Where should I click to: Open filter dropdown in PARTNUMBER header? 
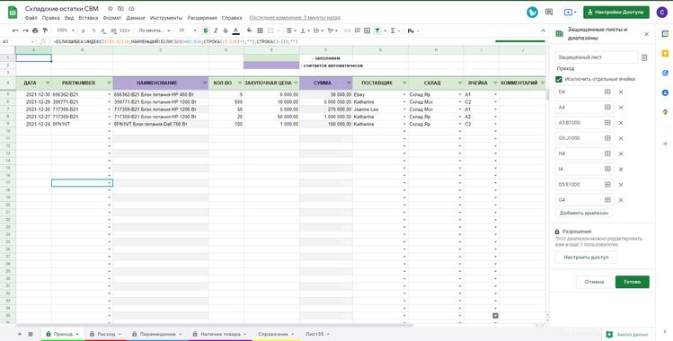point(109,83)
